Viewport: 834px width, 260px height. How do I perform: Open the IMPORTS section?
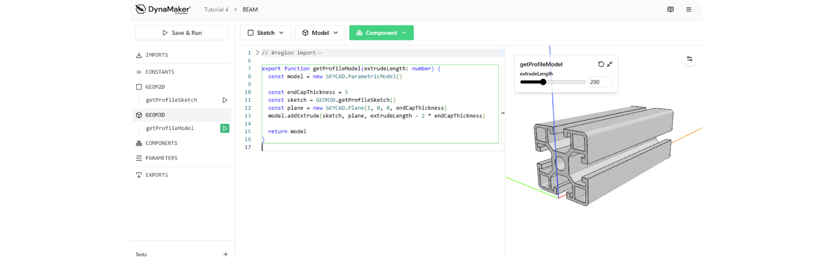156,55
